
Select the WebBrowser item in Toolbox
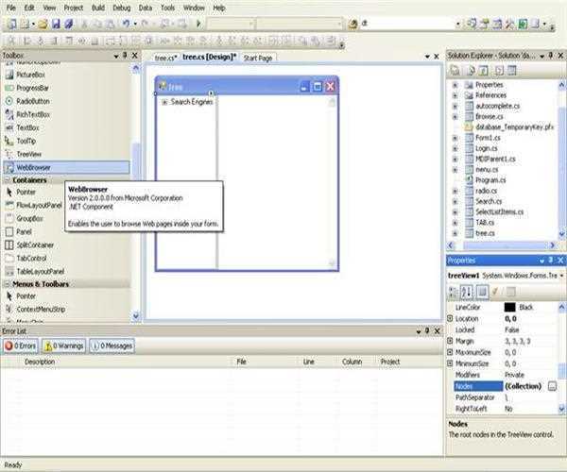point(66,167)
